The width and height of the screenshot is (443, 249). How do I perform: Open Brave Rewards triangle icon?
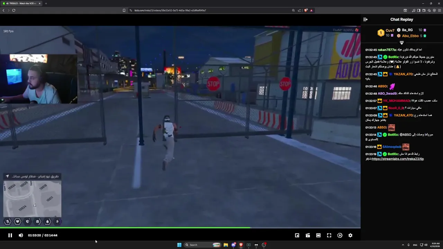pos(311,10)
